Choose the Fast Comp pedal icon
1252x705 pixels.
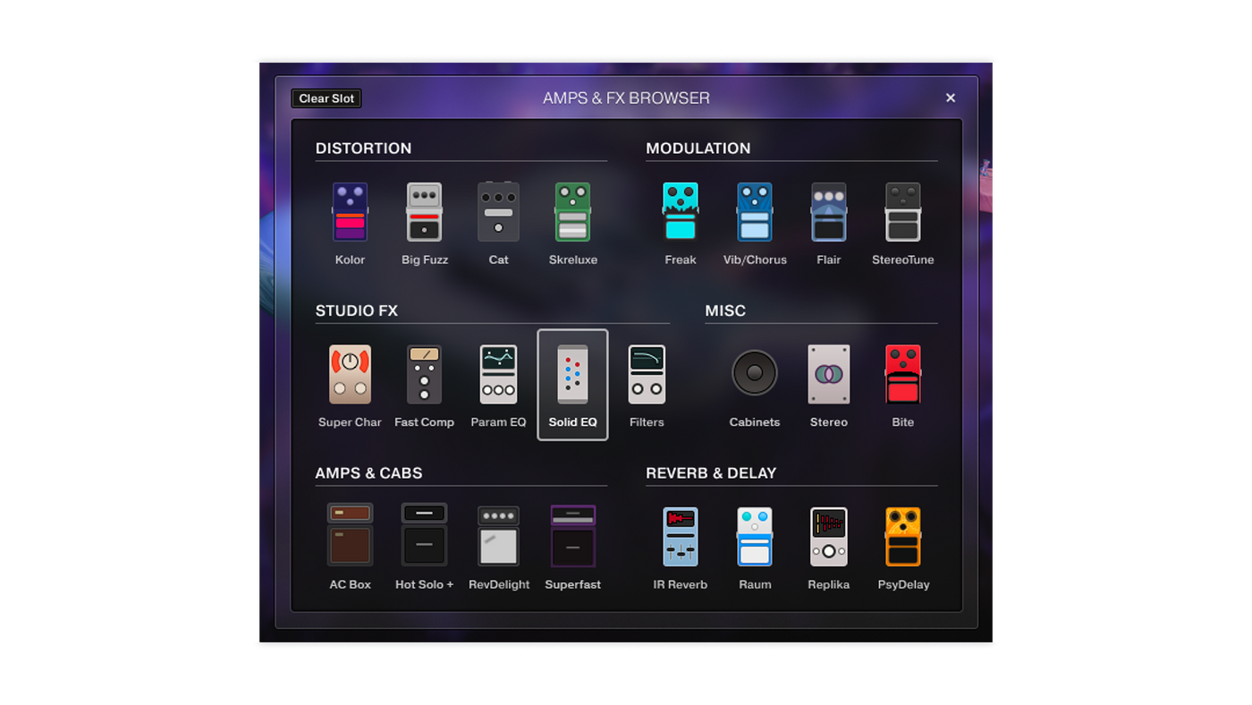click(424, 374)
